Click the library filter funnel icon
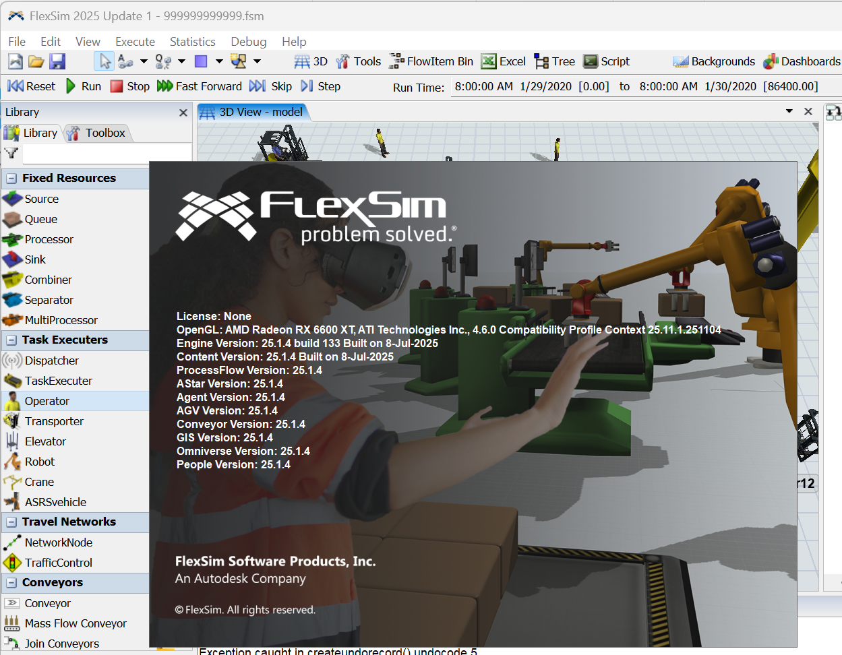The height and width of the screenshot is (655, 842). click(11, 154)
